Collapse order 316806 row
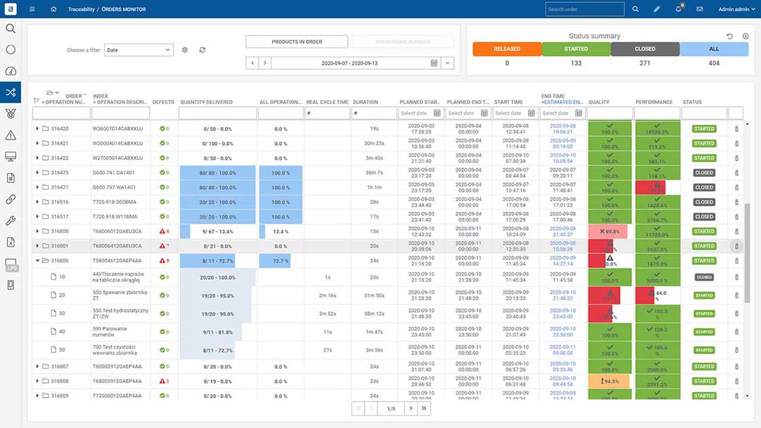This screenshot has width=761, height=428. tap(37, 261)
